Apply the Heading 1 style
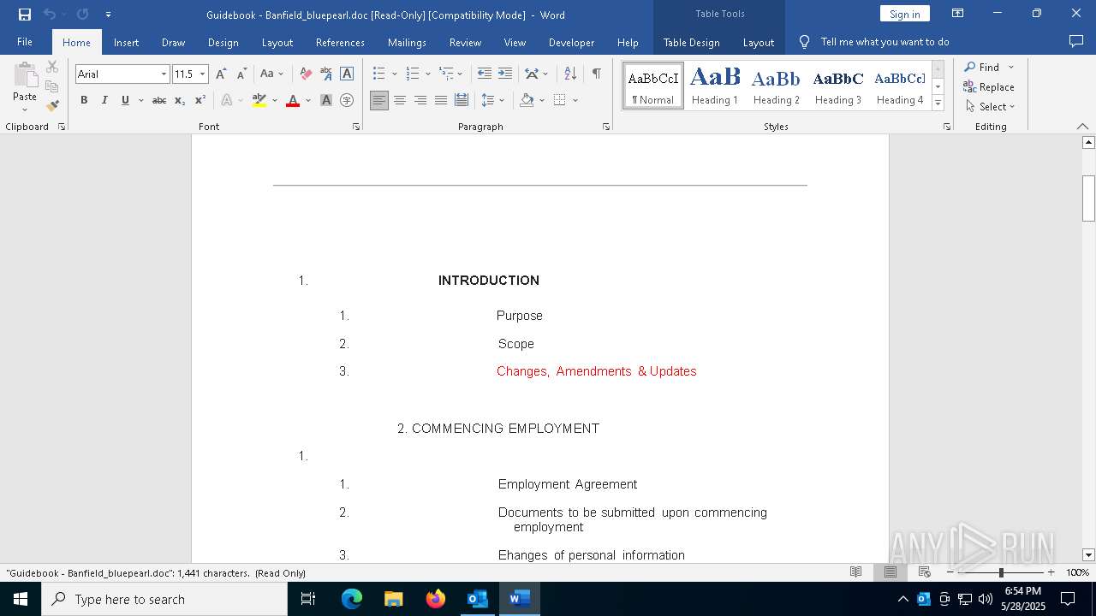 (x=715, y=86)
